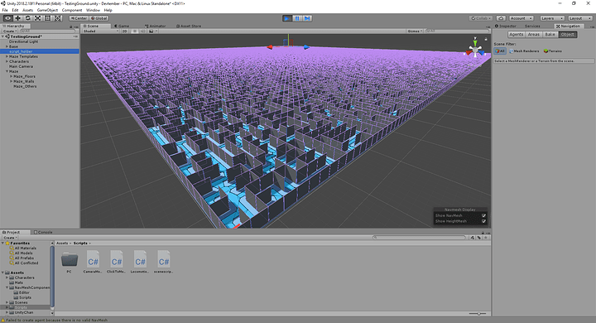Collapse the Maze object in Hierarchy
This screenshot has height=323, width=596.
pos(7,71)
